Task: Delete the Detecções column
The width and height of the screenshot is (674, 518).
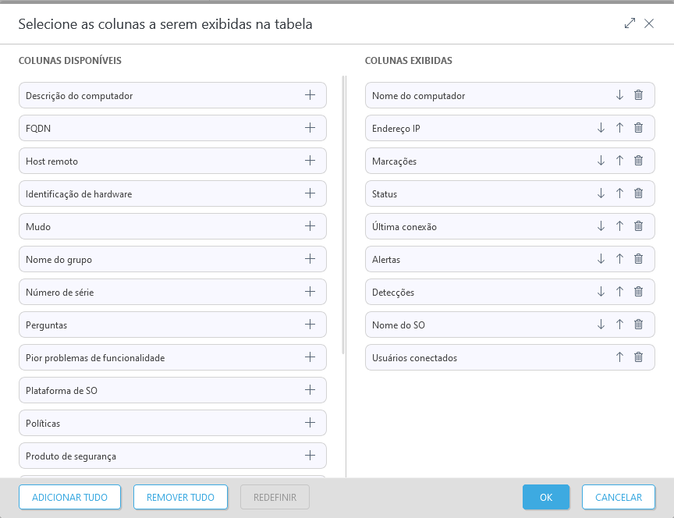Action: [x=638, y=292]
